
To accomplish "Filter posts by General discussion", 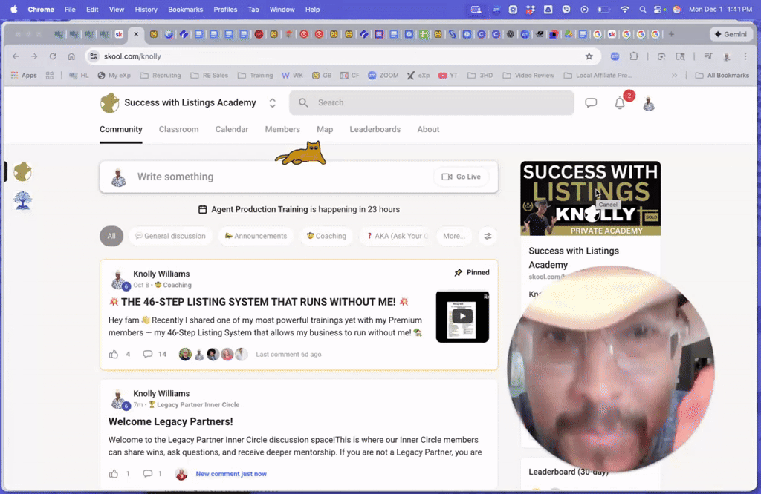I will (170, 236).
